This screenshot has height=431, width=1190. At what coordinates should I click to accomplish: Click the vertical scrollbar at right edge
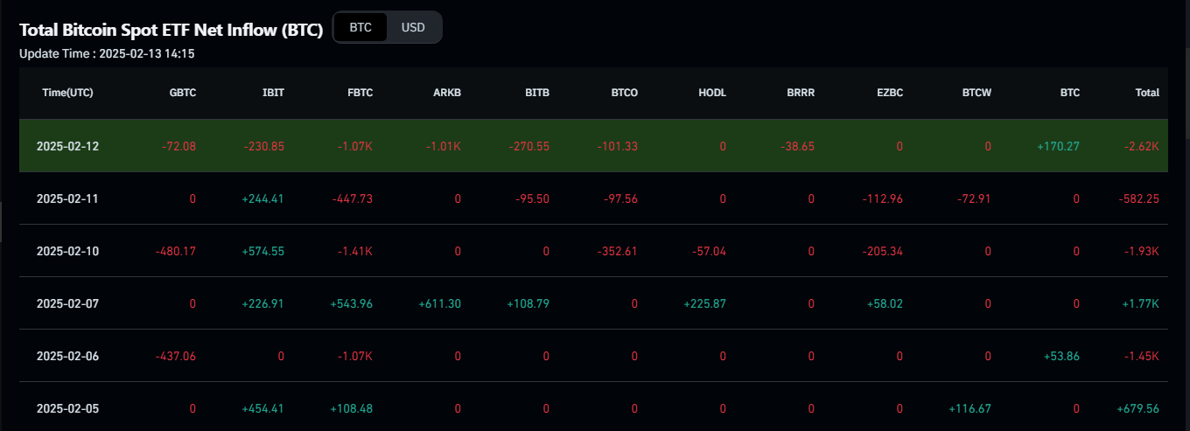1186,70
